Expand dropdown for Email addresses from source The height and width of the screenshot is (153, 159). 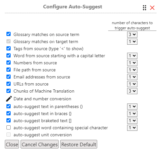[132, 77]
